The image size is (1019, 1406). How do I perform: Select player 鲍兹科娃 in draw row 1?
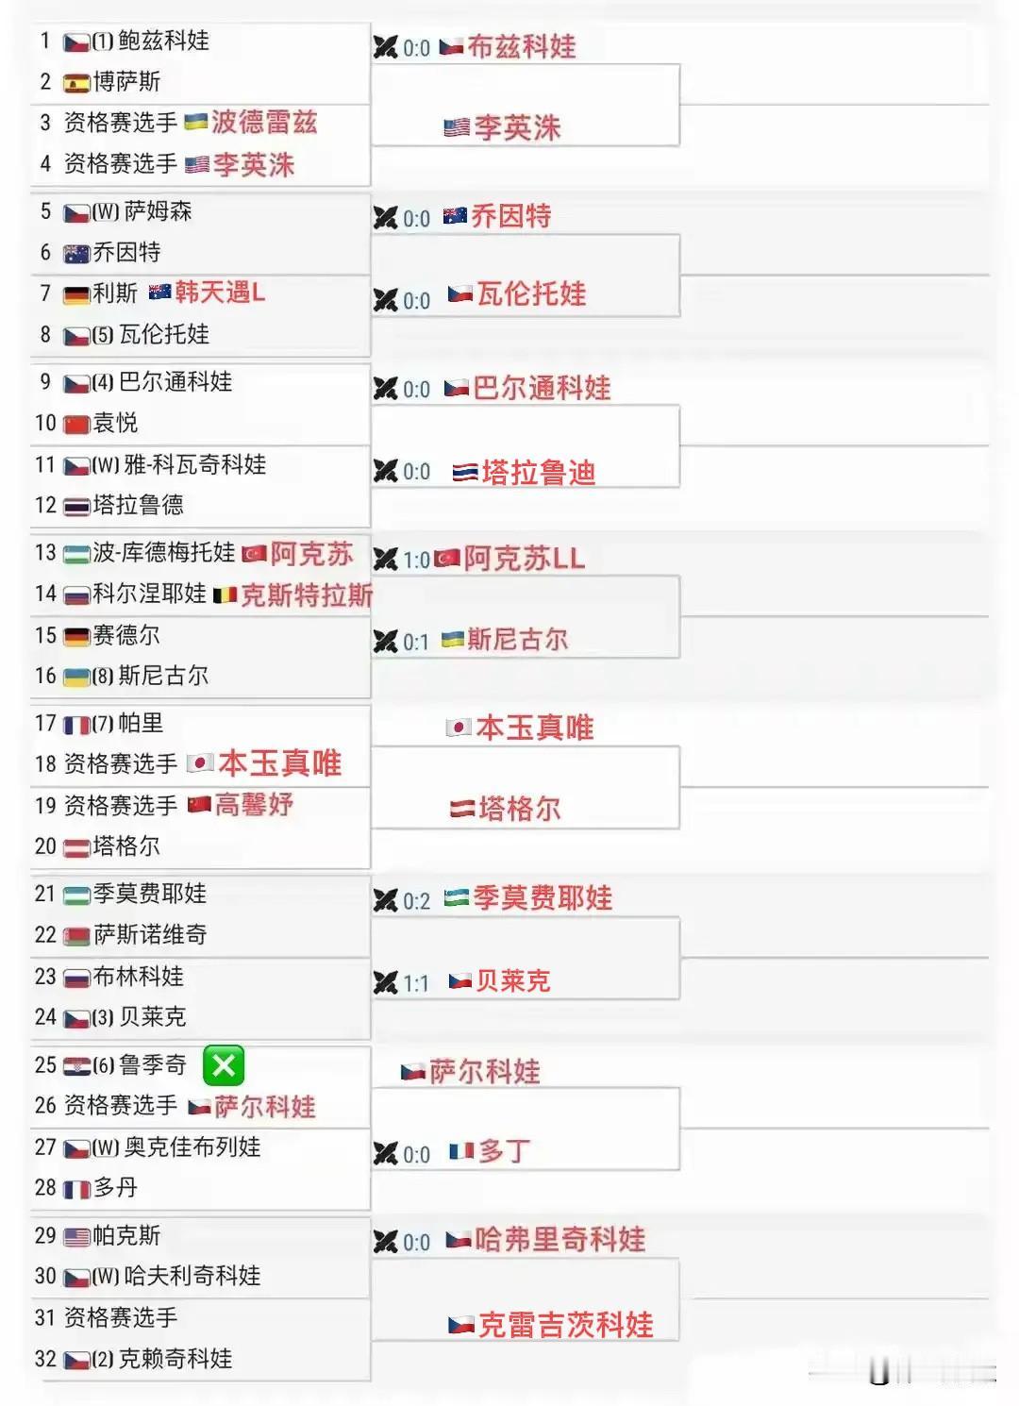164,41
